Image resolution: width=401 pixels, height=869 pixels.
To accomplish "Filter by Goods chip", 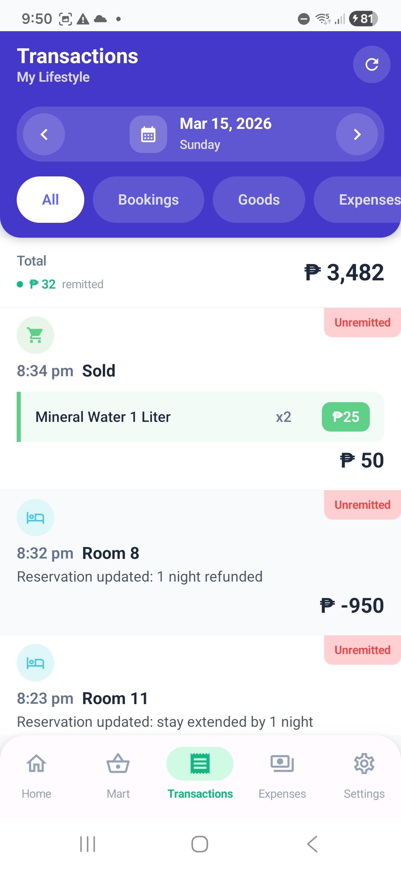I will tap(259, 199).
